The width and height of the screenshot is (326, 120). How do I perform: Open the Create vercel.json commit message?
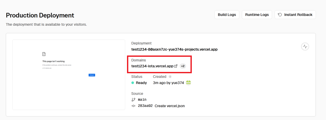coord(170,106)
